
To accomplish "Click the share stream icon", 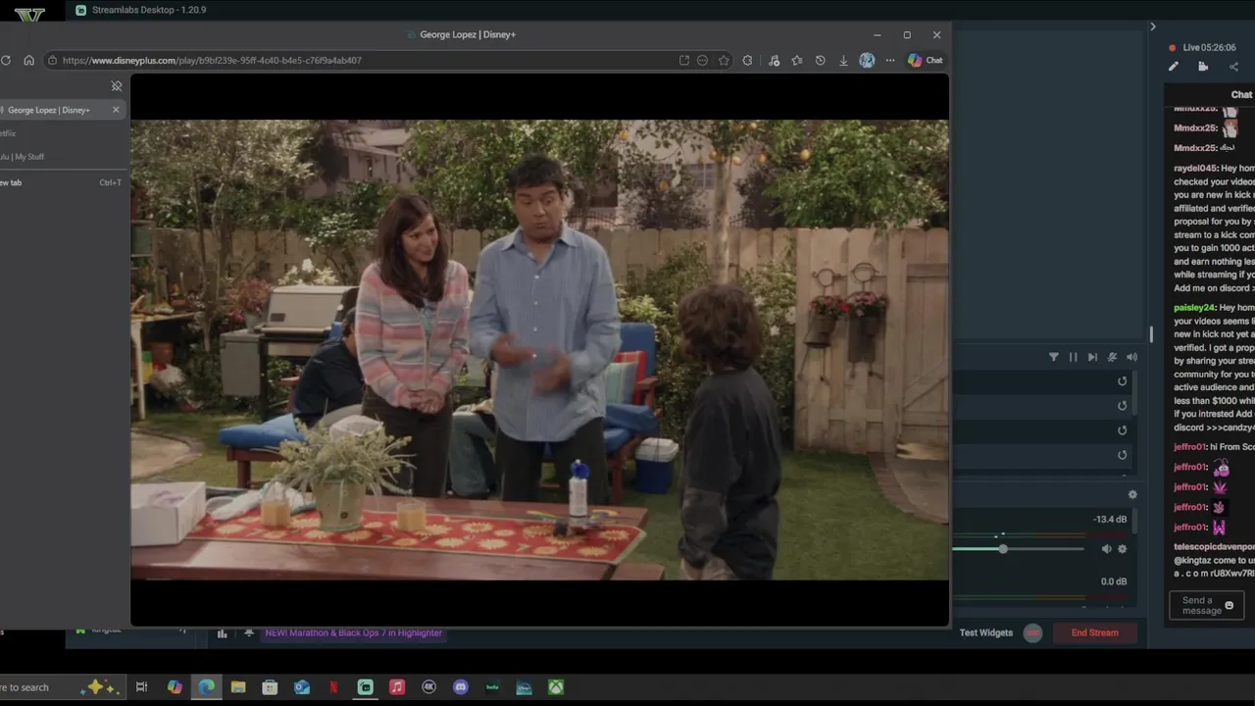I will (1233, 67).
